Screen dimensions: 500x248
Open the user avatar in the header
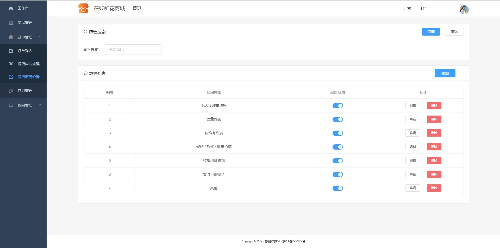click(x=464, y=10)
